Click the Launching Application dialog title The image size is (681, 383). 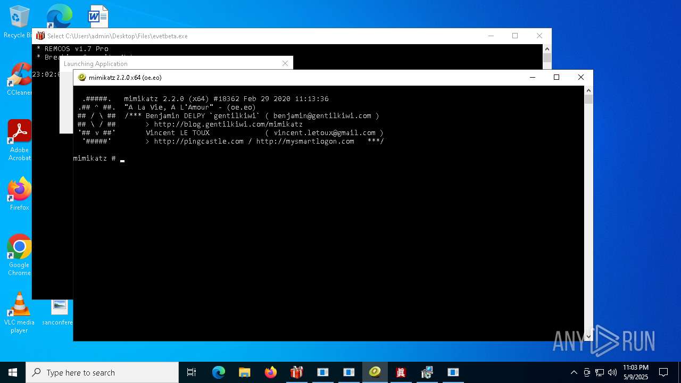click(96, 63)
